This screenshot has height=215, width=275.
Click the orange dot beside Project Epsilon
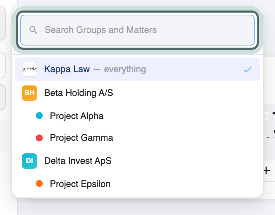(x=39, y=183)
